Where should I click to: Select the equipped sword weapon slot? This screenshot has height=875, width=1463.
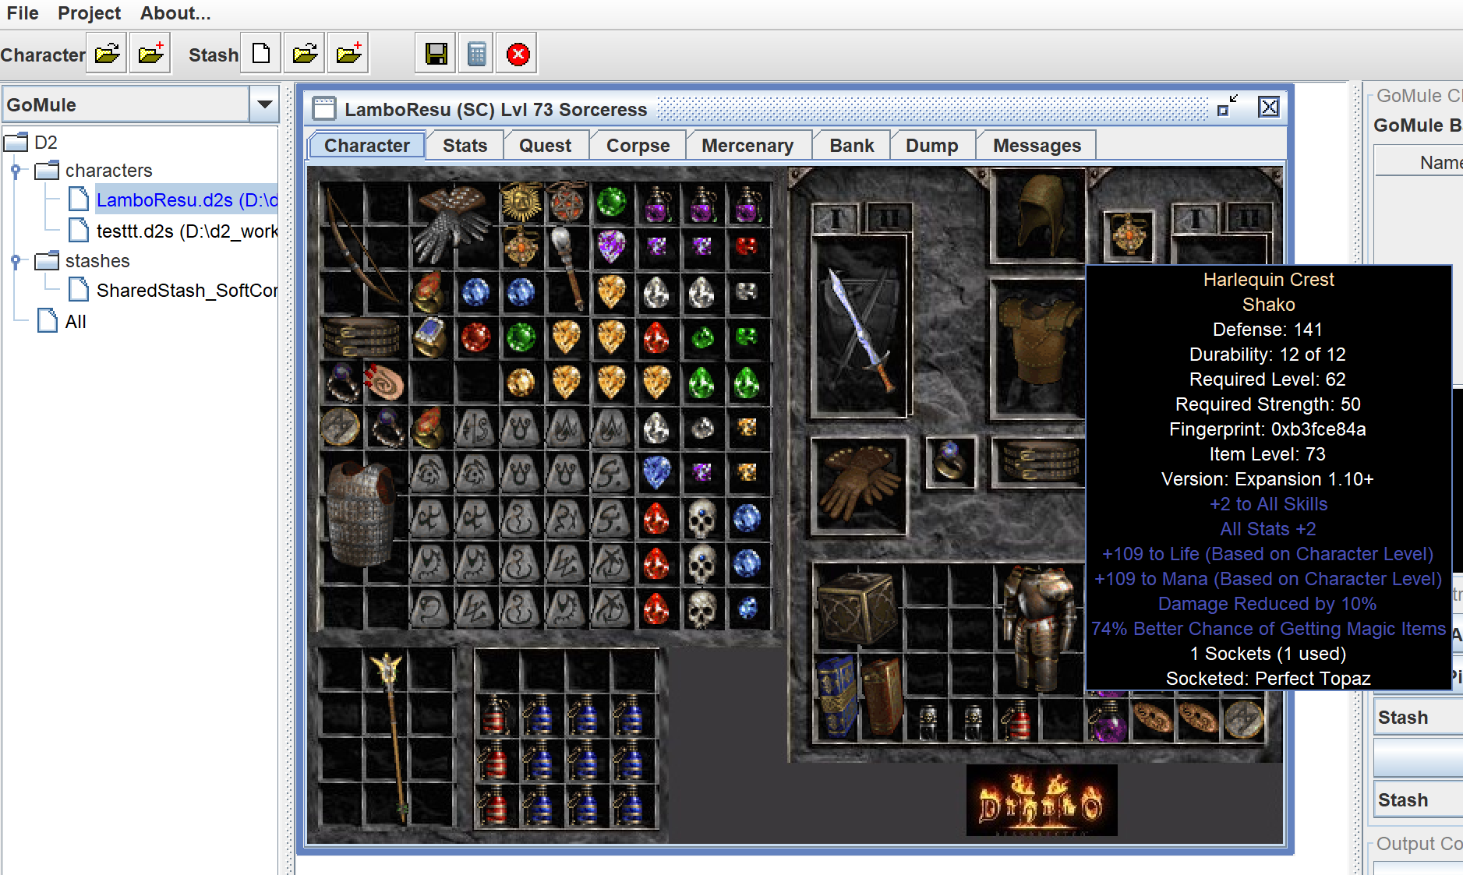point(860,327)
